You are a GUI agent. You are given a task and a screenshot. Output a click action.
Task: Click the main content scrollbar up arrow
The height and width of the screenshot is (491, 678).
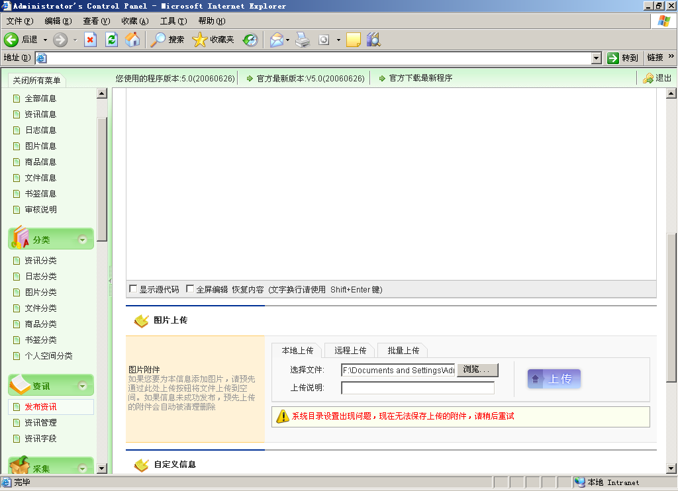tap(671, 93)
